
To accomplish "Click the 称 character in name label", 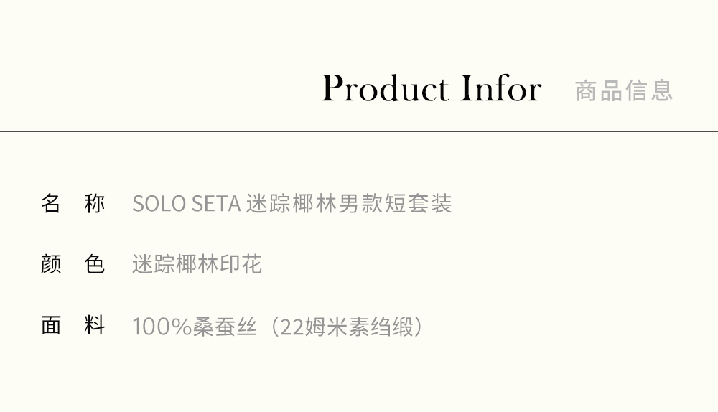I will pos(95,204).
